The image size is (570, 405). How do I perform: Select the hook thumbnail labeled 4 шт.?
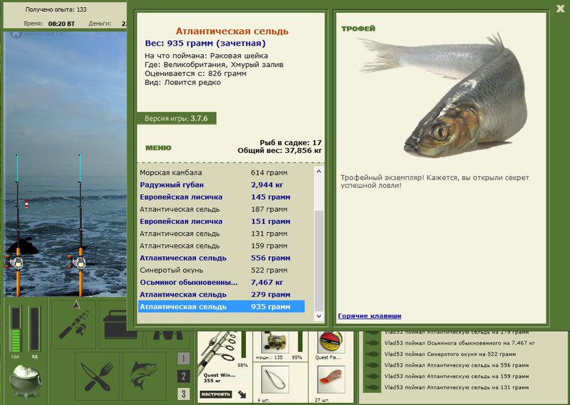275,380
